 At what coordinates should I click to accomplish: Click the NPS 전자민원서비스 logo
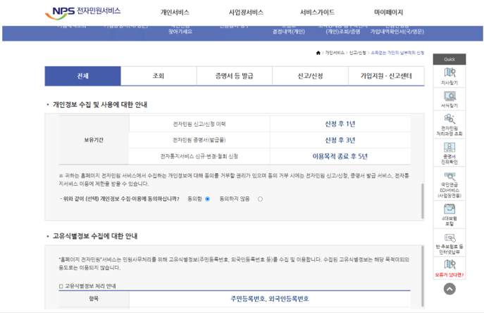tap(82, 13)
